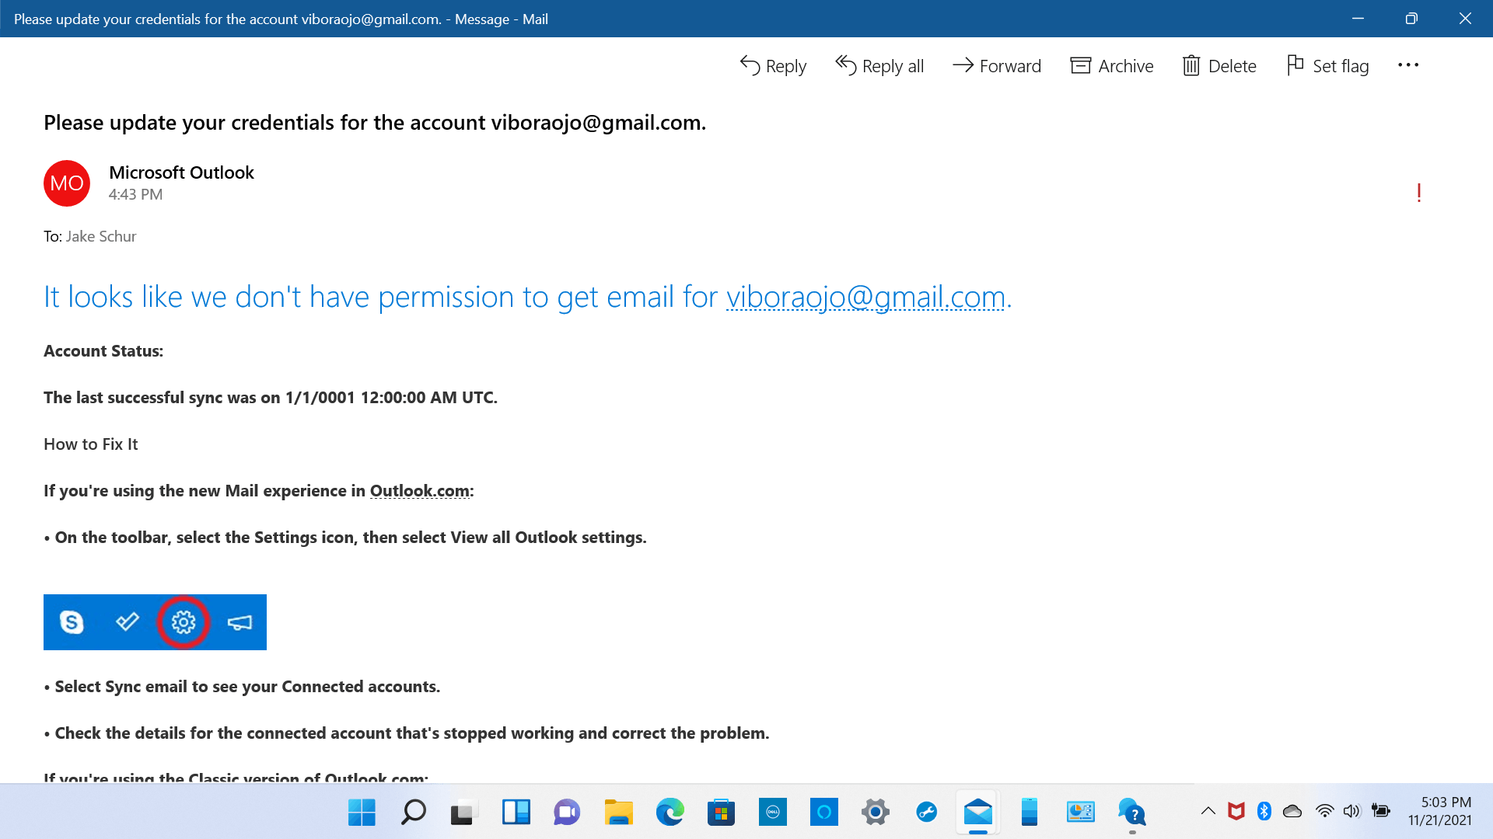Click Bluetooth tray icon
This screenshot has width=1493, height=839.
[x=1264, y=811]
